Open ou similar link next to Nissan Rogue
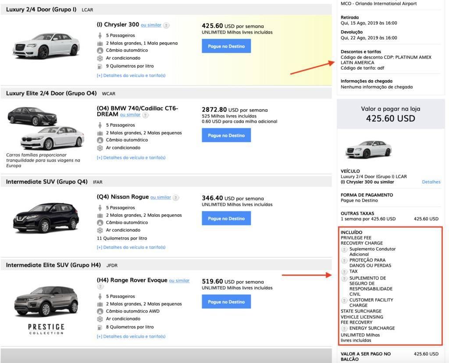Image resolution: width=449 pixels, height=363 pixels. (160, 198)
